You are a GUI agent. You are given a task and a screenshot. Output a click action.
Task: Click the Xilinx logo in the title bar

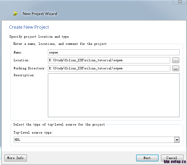tap(15, 13)
